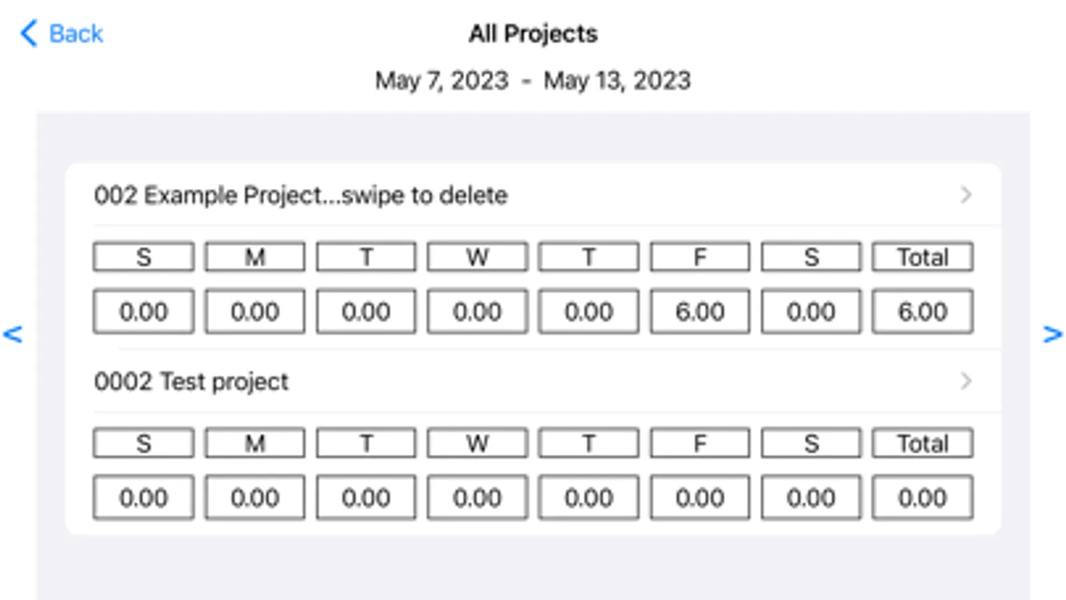This screenshot has width=1066, height=600.
Task: Show previous week with left arrow
Action: [x=13, y=334]
